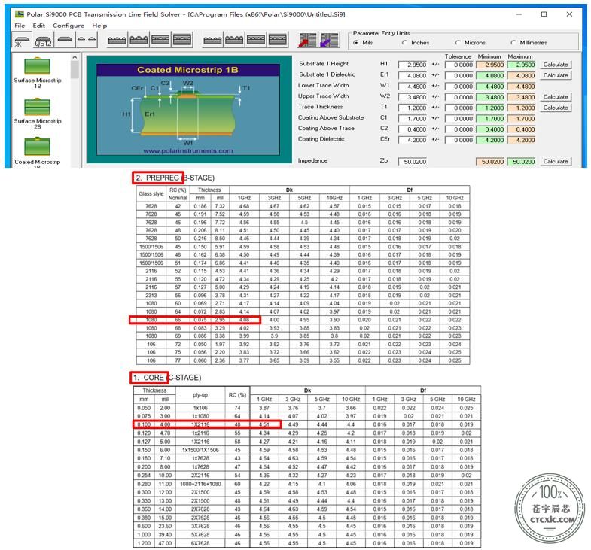Screen dimensions: 591x550
Task: Click the '1. CORE (C-STAGE)' heading
Action: click(x=167, y=378)
